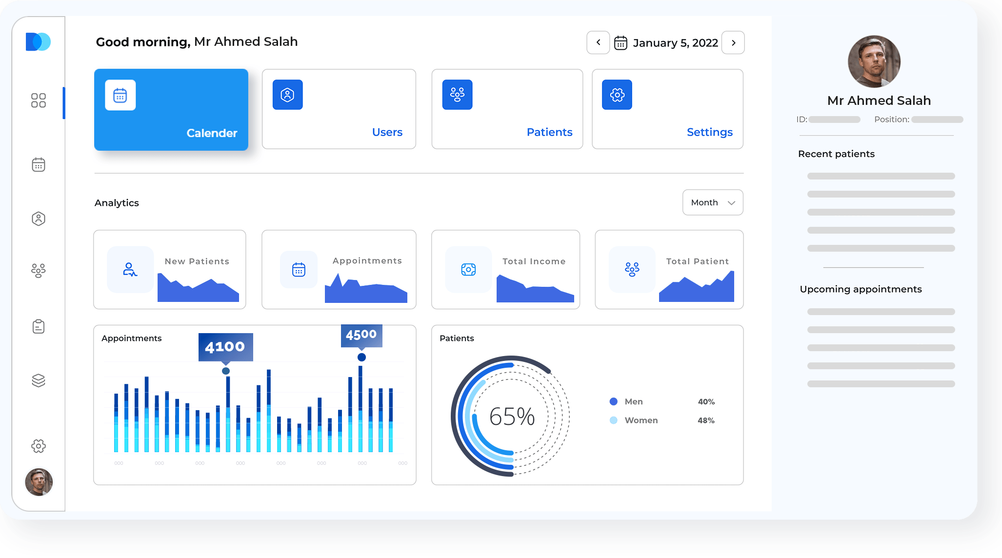Go to the next date with right chevron
The height and width of the screenshot is (558, 1002).
pyautogui.click(x=733, y=43)
